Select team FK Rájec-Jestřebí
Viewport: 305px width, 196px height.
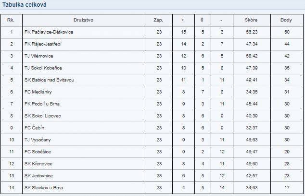click(x=43, y=44)
